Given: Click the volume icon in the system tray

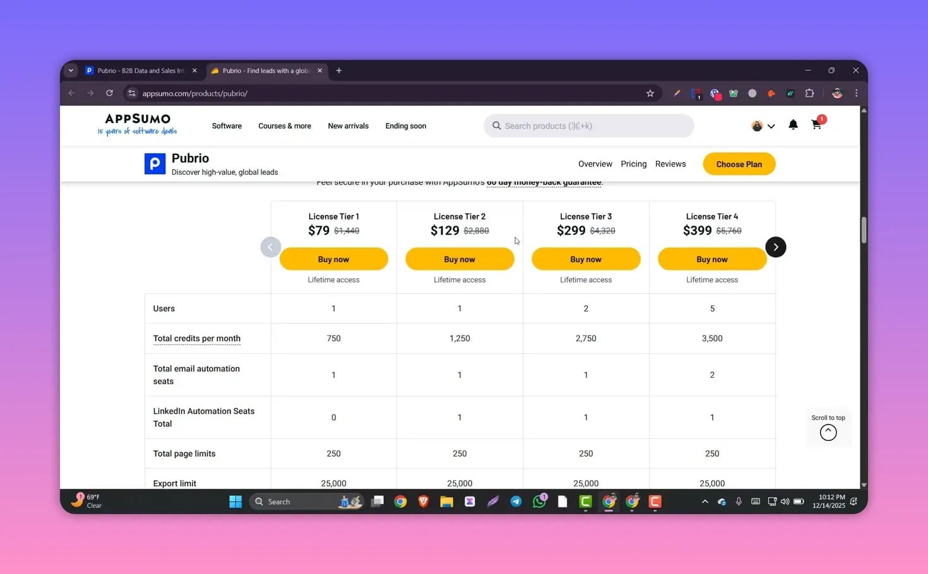Looking at the screenshot, I should click(x=784, y=501).
